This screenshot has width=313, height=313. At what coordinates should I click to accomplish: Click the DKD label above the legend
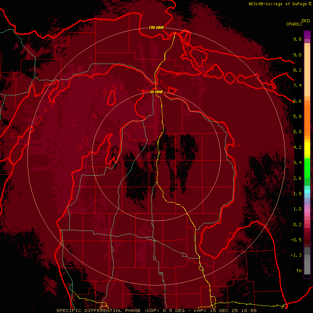[x=306, y=21]
